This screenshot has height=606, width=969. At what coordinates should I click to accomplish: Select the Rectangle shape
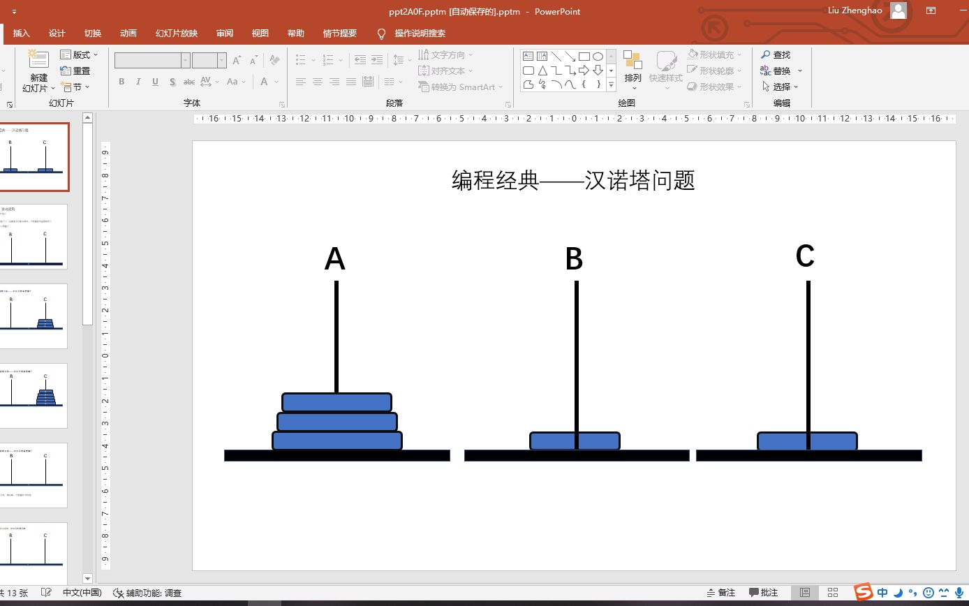coord(584,57)
